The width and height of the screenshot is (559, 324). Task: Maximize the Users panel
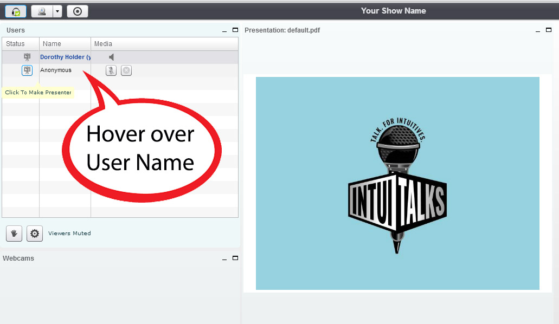tap(235, 30)
